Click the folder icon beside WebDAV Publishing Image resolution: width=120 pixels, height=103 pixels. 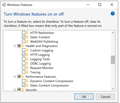27,41
